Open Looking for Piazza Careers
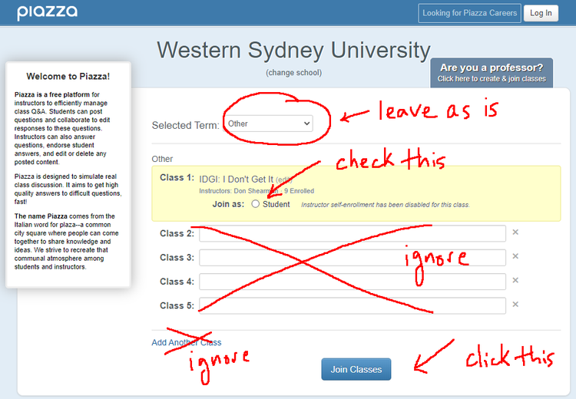The image size is (576, 399). click(x=469, y=13)
